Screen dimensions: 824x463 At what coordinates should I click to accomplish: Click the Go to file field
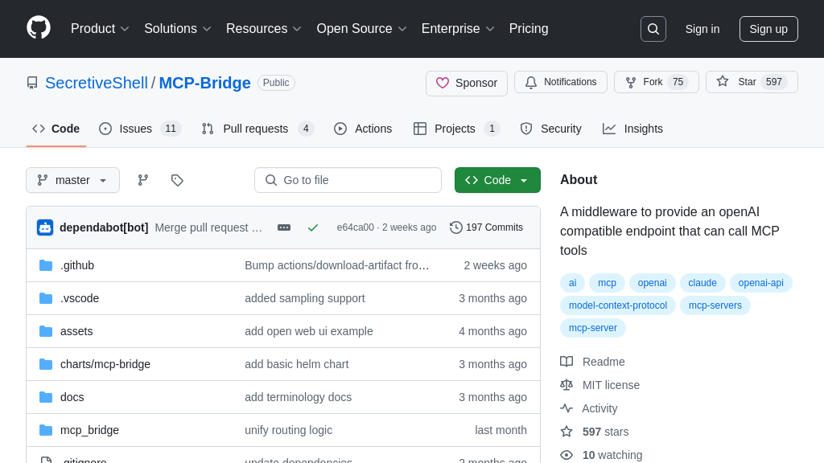(348, 180)
